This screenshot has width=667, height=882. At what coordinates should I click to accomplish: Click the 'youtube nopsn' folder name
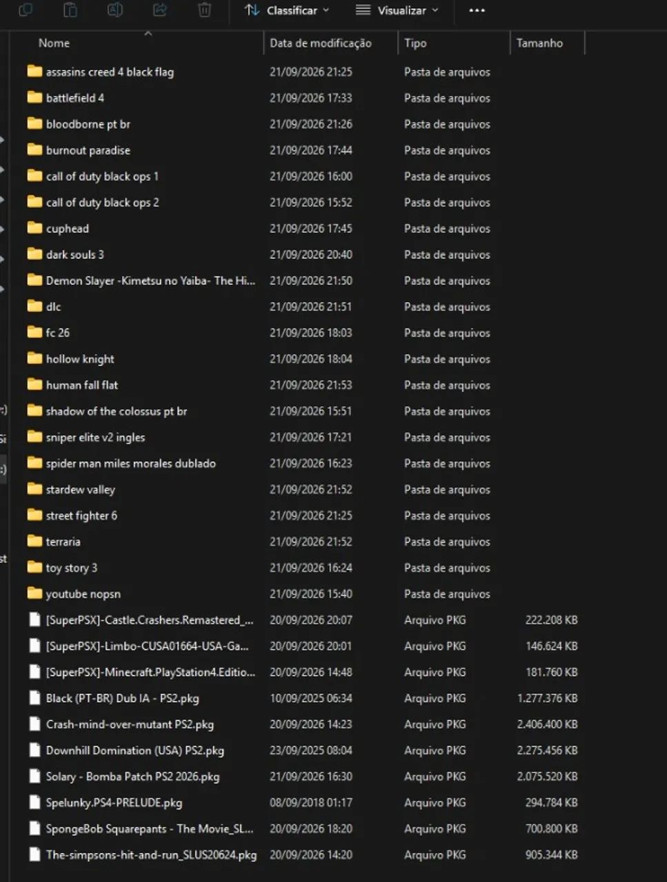(83, 594)
